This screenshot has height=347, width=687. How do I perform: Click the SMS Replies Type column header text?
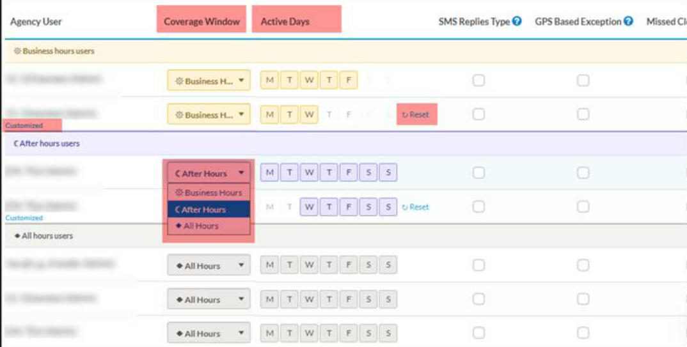[x=474, y=22]
